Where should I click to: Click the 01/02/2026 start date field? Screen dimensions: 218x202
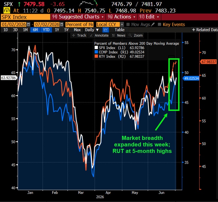click(14, 24)
